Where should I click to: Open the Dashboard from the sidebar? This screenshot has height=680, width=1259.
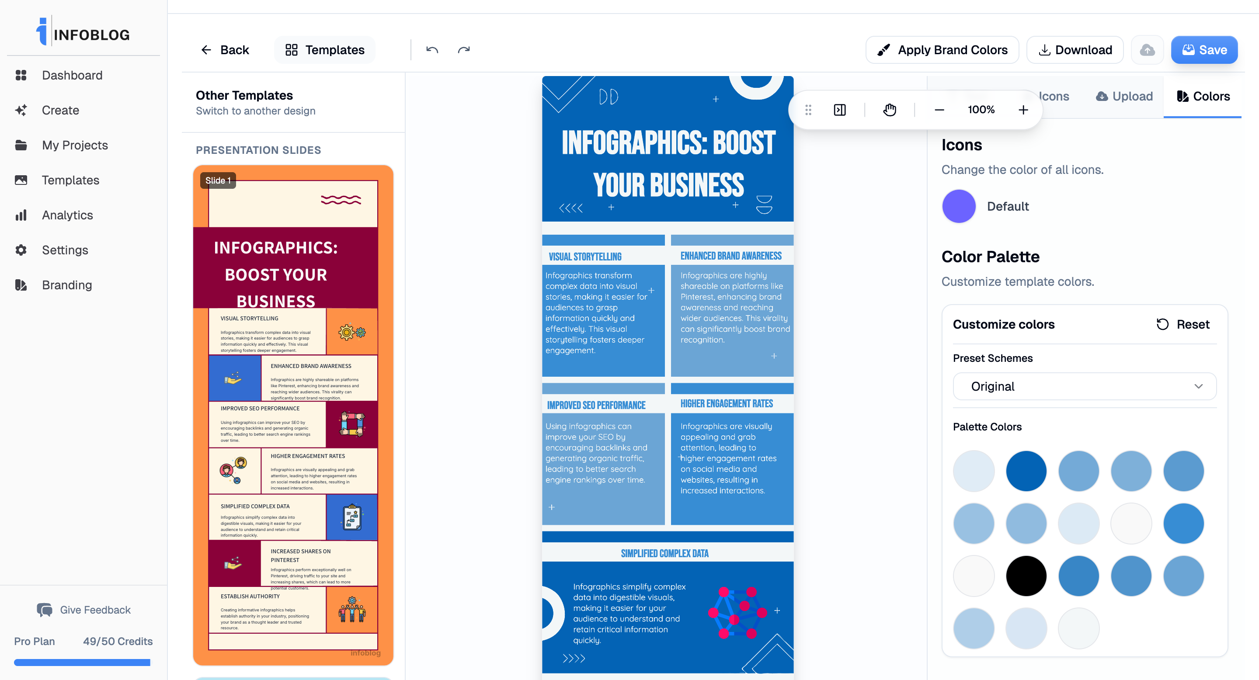coord(71,75)
